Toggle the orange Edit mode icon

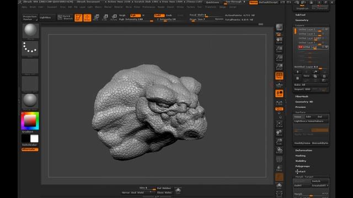(78, 18)
